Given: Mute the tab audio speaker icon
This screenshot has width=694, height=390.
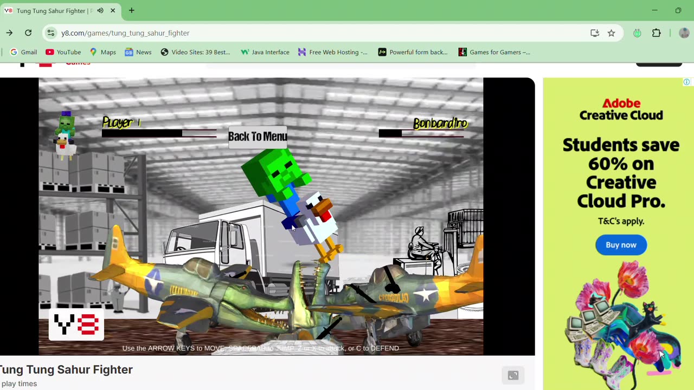Looking at the screenshot, I should coord(100,10).
